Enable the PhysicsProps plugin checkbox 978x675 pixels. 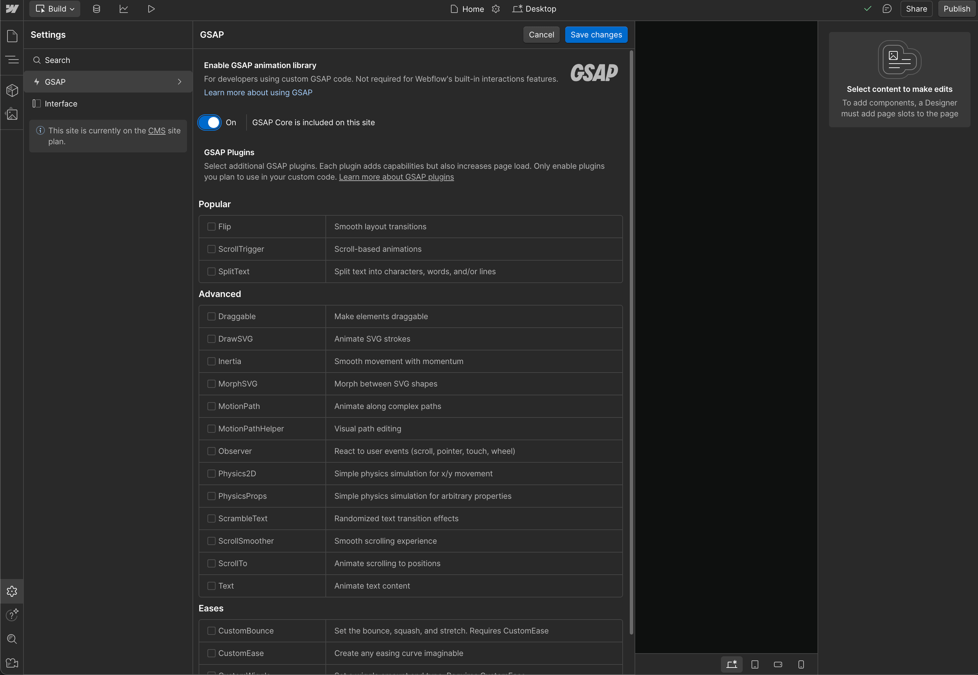211,496
